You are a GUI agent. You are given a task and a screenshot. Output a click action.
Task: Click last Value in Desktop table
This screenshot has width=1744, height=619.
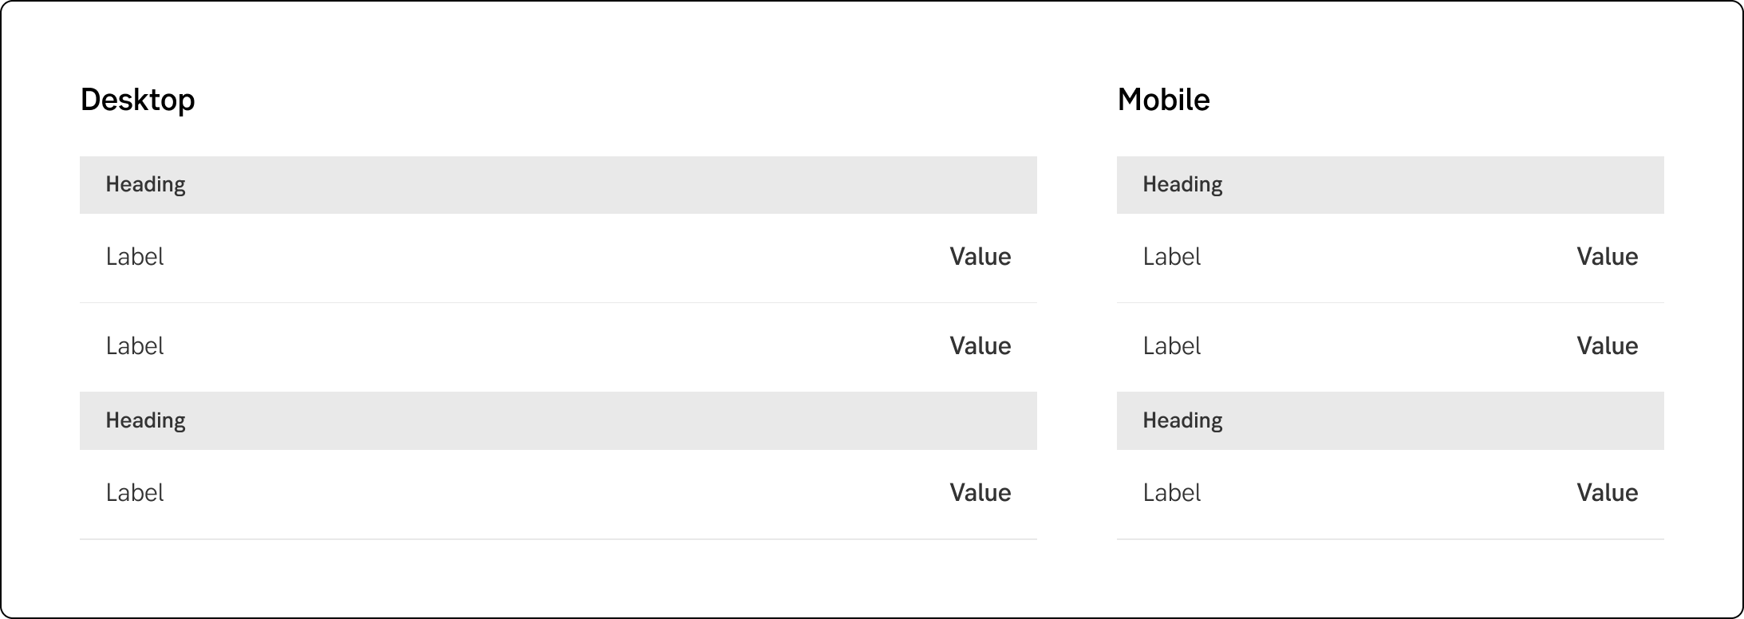(x=980, y=493)
